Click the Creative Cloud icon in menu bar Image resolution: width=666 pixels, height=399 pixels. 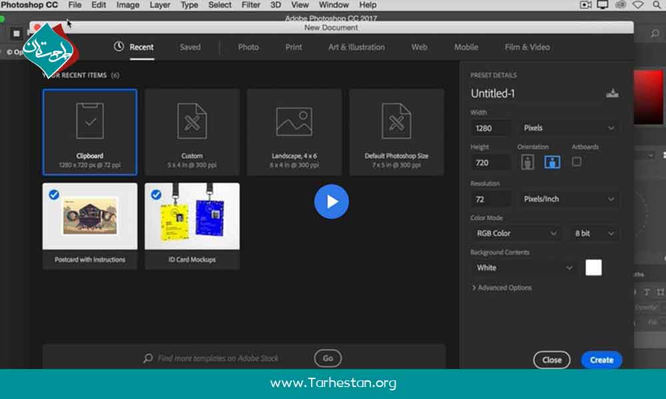click(x=621, y=5)
